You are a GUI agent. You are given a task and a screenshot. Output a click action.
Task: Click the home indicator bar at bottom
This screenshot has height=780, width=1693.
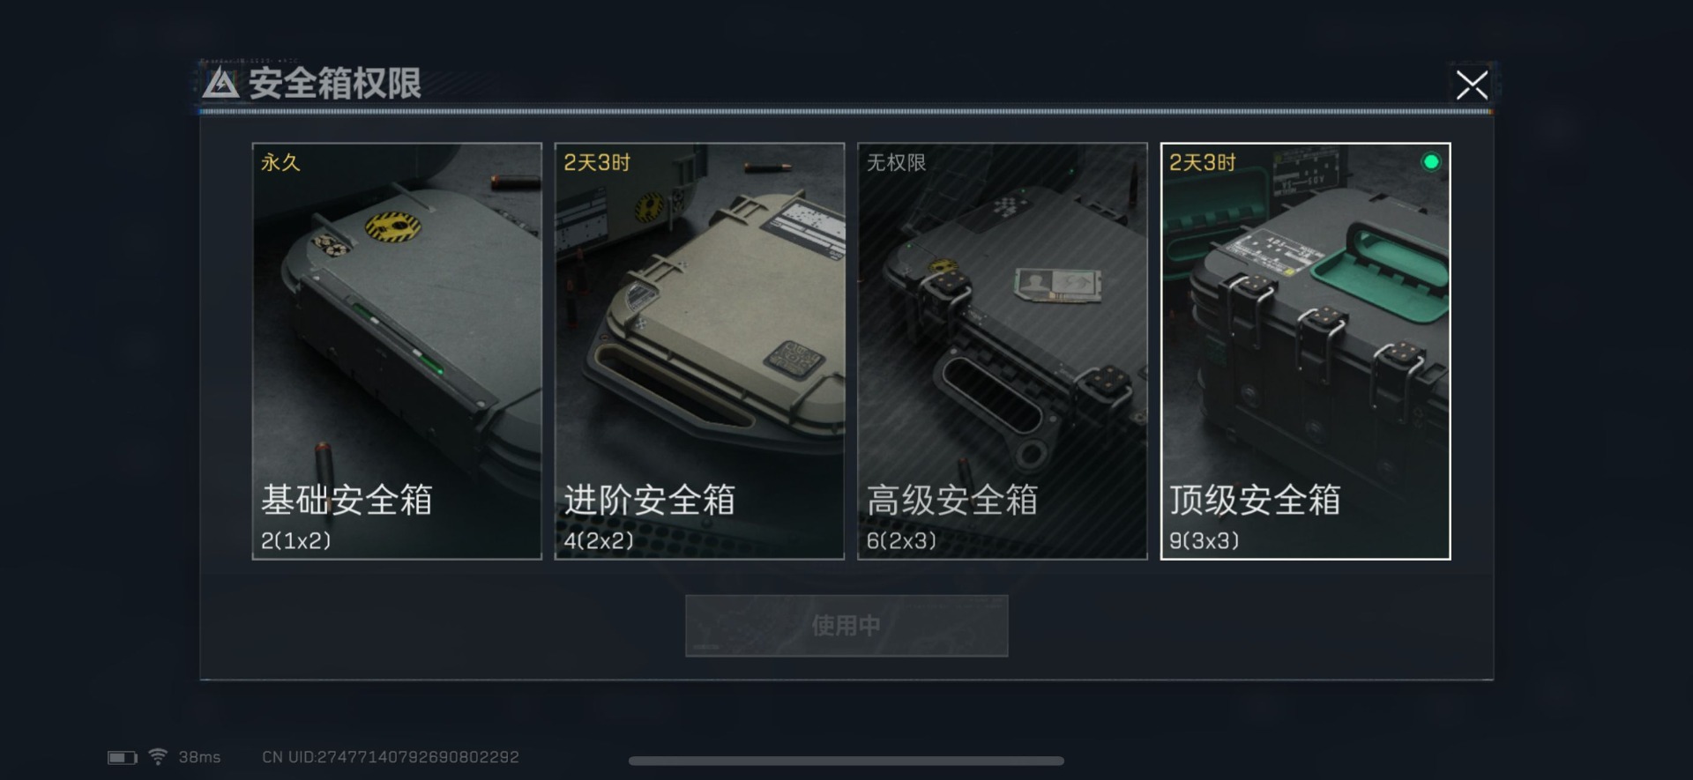[846, 761]
